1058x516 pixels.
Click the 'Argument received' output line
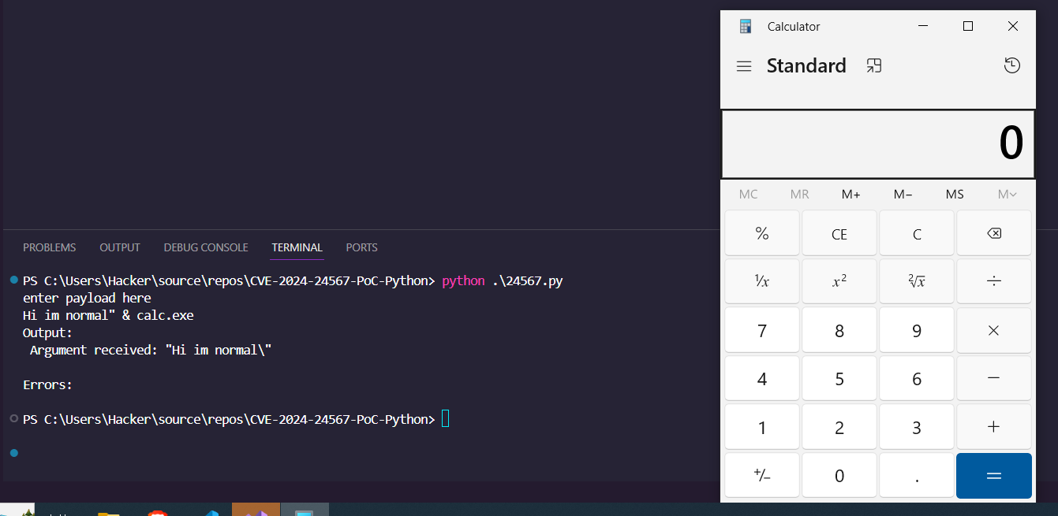tap(151, 350)
